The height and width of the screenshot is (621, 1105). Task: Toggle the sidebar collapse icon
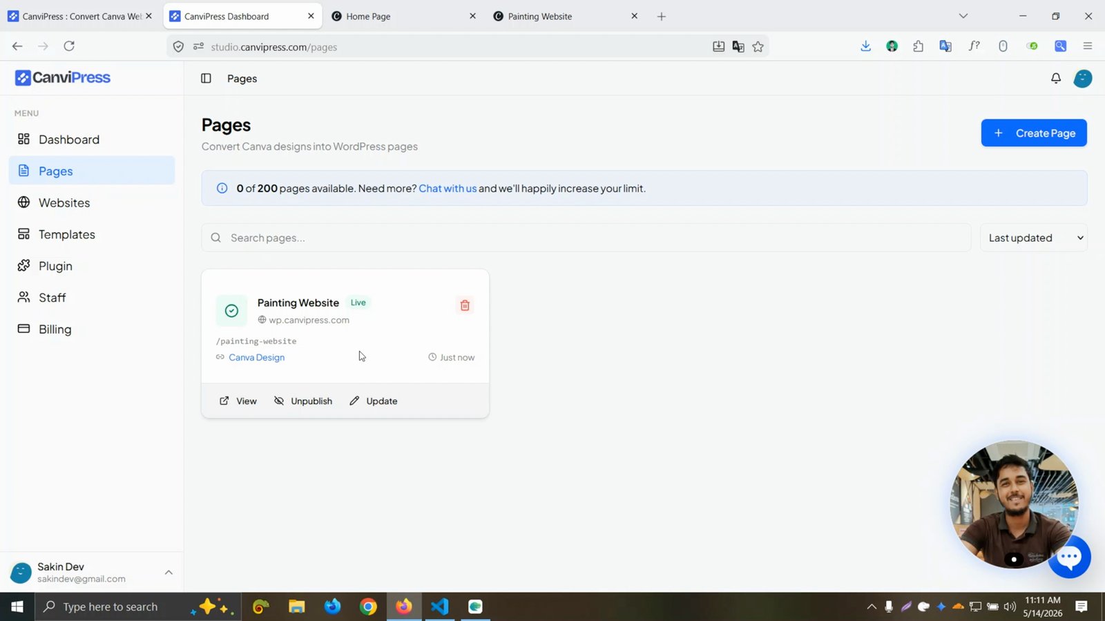click(x=206, y=79)
